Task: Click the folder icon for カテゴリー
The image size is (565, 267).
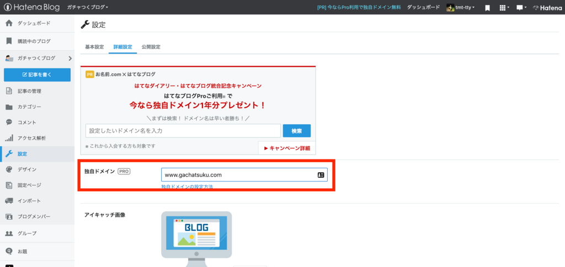Action: click(x=9, y=106)
